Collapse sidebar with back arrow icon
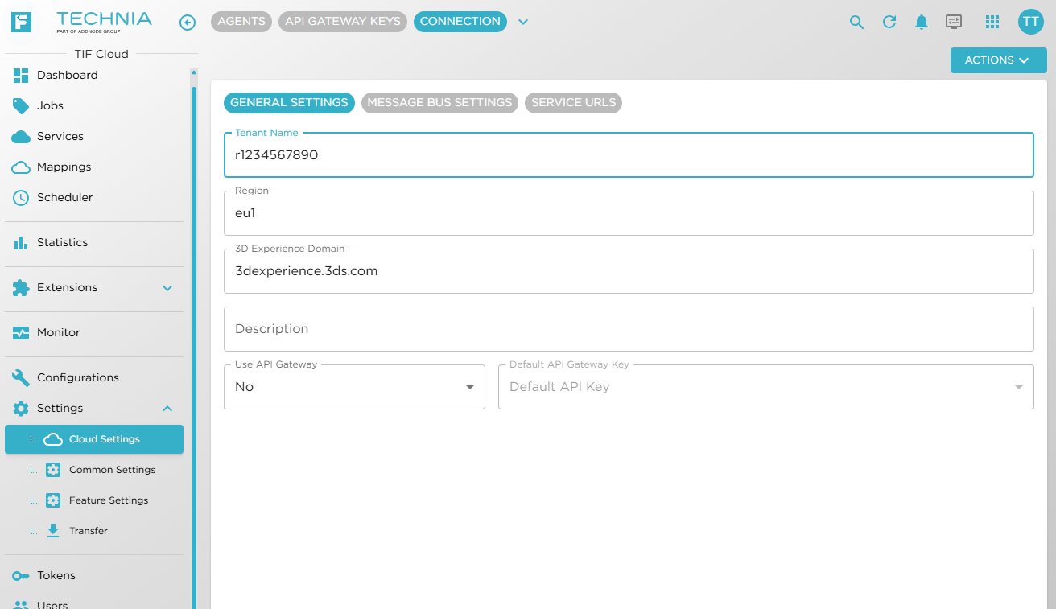The width and height of the screenshot is (1056, 609). click(188, 23)
